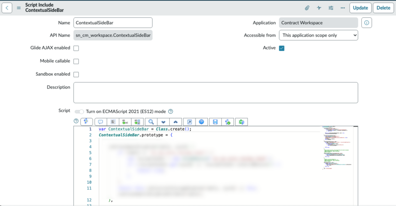Enable the Glide AJAX enabled checkbox

(x=76, y=48)
